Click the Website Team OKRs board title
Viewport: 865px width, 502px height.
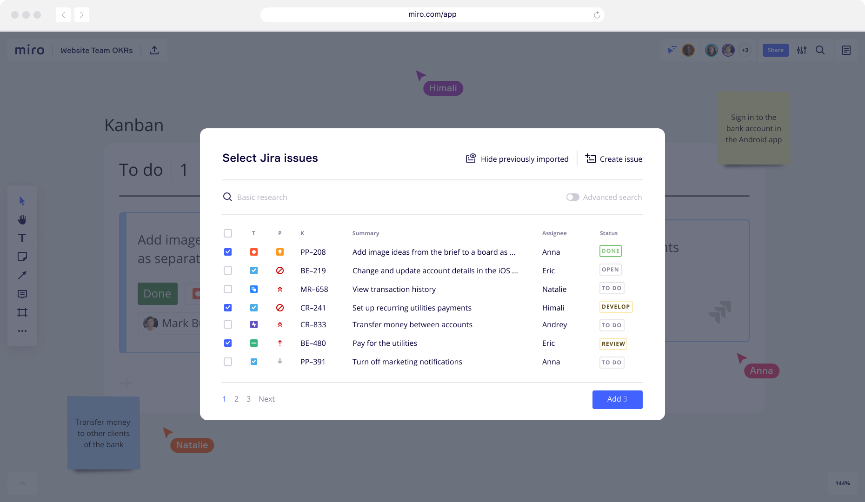96,50
